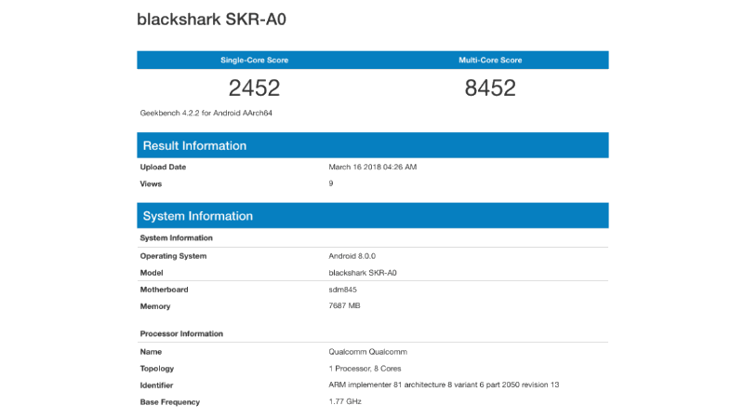Click the 'Qualcomm Qualcomm' value
Image resolution: width=744 pixels, height=419 pixels.
pyautogui.click(x=367, y=352)
